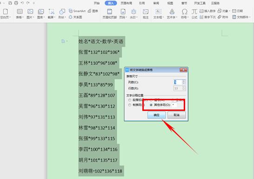This screenshot has width=254, height=179.
Task: Click the 列数(C) columns input field
Action: (x=178, y=82)
